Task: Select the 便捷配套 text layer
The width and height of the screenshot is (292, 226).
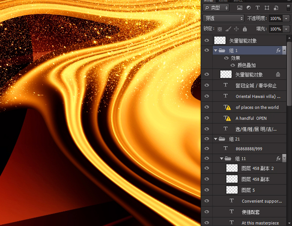Action: [249, 212]
